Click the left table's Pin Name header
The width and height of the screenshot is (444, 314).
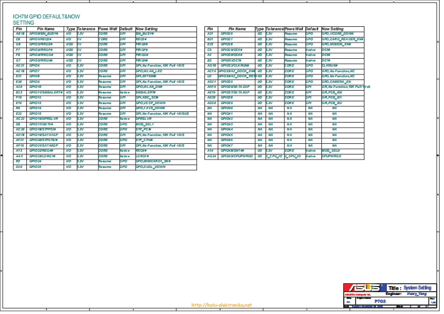(45, 29)
